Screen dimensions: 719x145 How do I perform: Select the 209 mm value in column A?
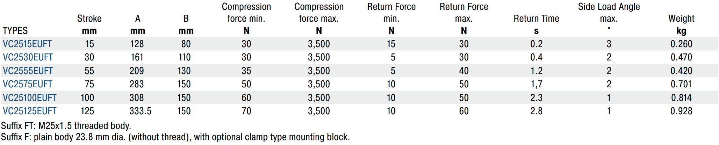[x=137, y=71]
